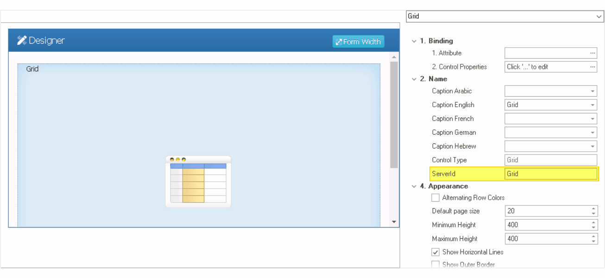Click the ServerId property label
605x278 pixels.
pos(444,174)
